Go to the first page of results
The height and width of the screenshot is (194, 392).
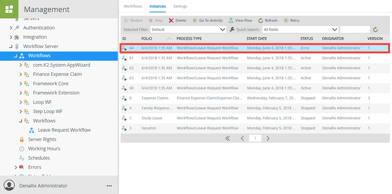227,139
